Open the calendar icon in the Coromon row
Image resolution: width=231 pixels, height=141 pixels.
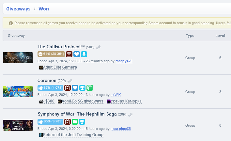[68, 88]
